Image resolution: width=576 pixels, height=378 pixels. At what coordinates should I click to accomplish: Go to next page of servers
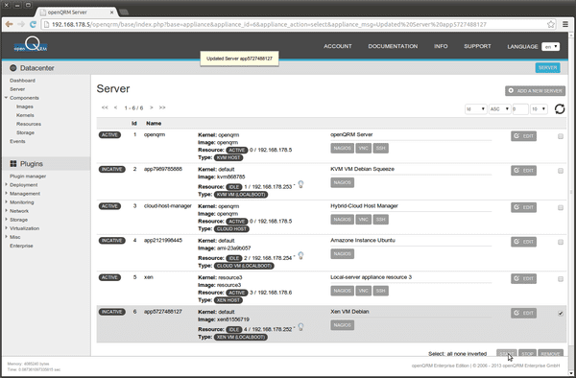[152, 107]
